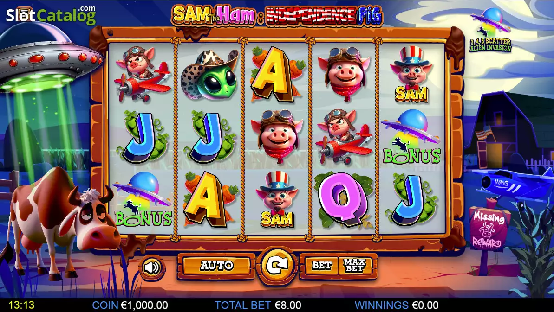The image size is (554, 312).
Task: Click the aviator pig face in middle reel
Action: pyautogui.click(x=277, y=136)
